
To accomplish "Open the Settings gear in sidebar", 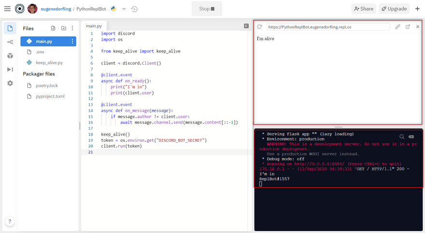I will pos(10,83).
